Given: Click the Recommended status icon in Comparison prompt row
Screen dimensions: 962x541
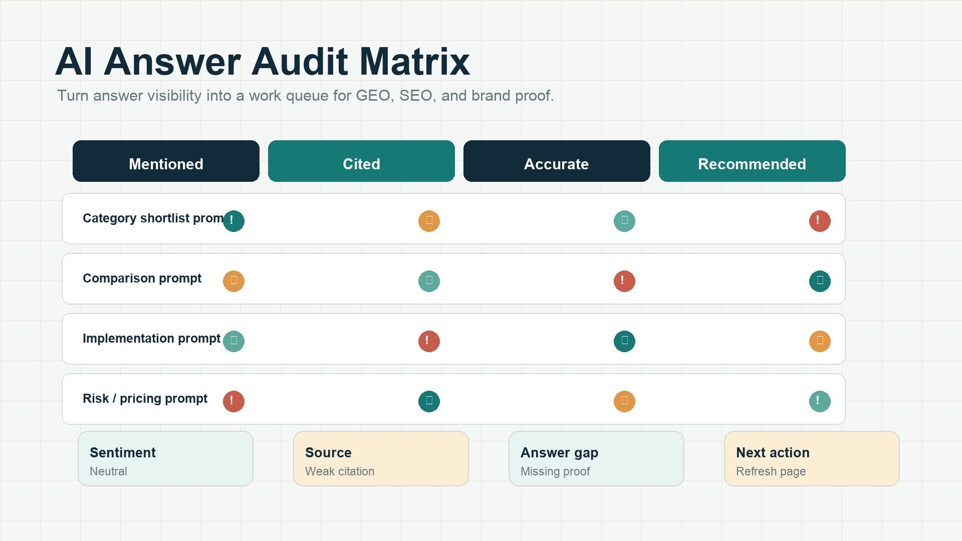Looking at the screenshot, I should click(x=820, y=281).
